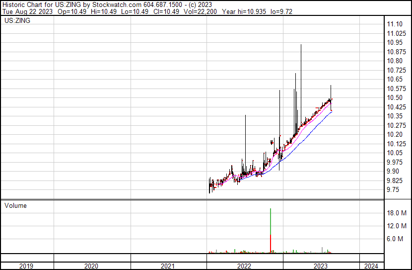Click the 2019 year label on timeline
The image size is (412, 270).
pos(26,266)
